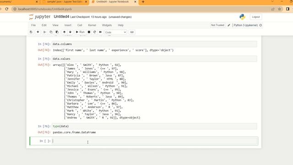Open the Edit menu

44,25
